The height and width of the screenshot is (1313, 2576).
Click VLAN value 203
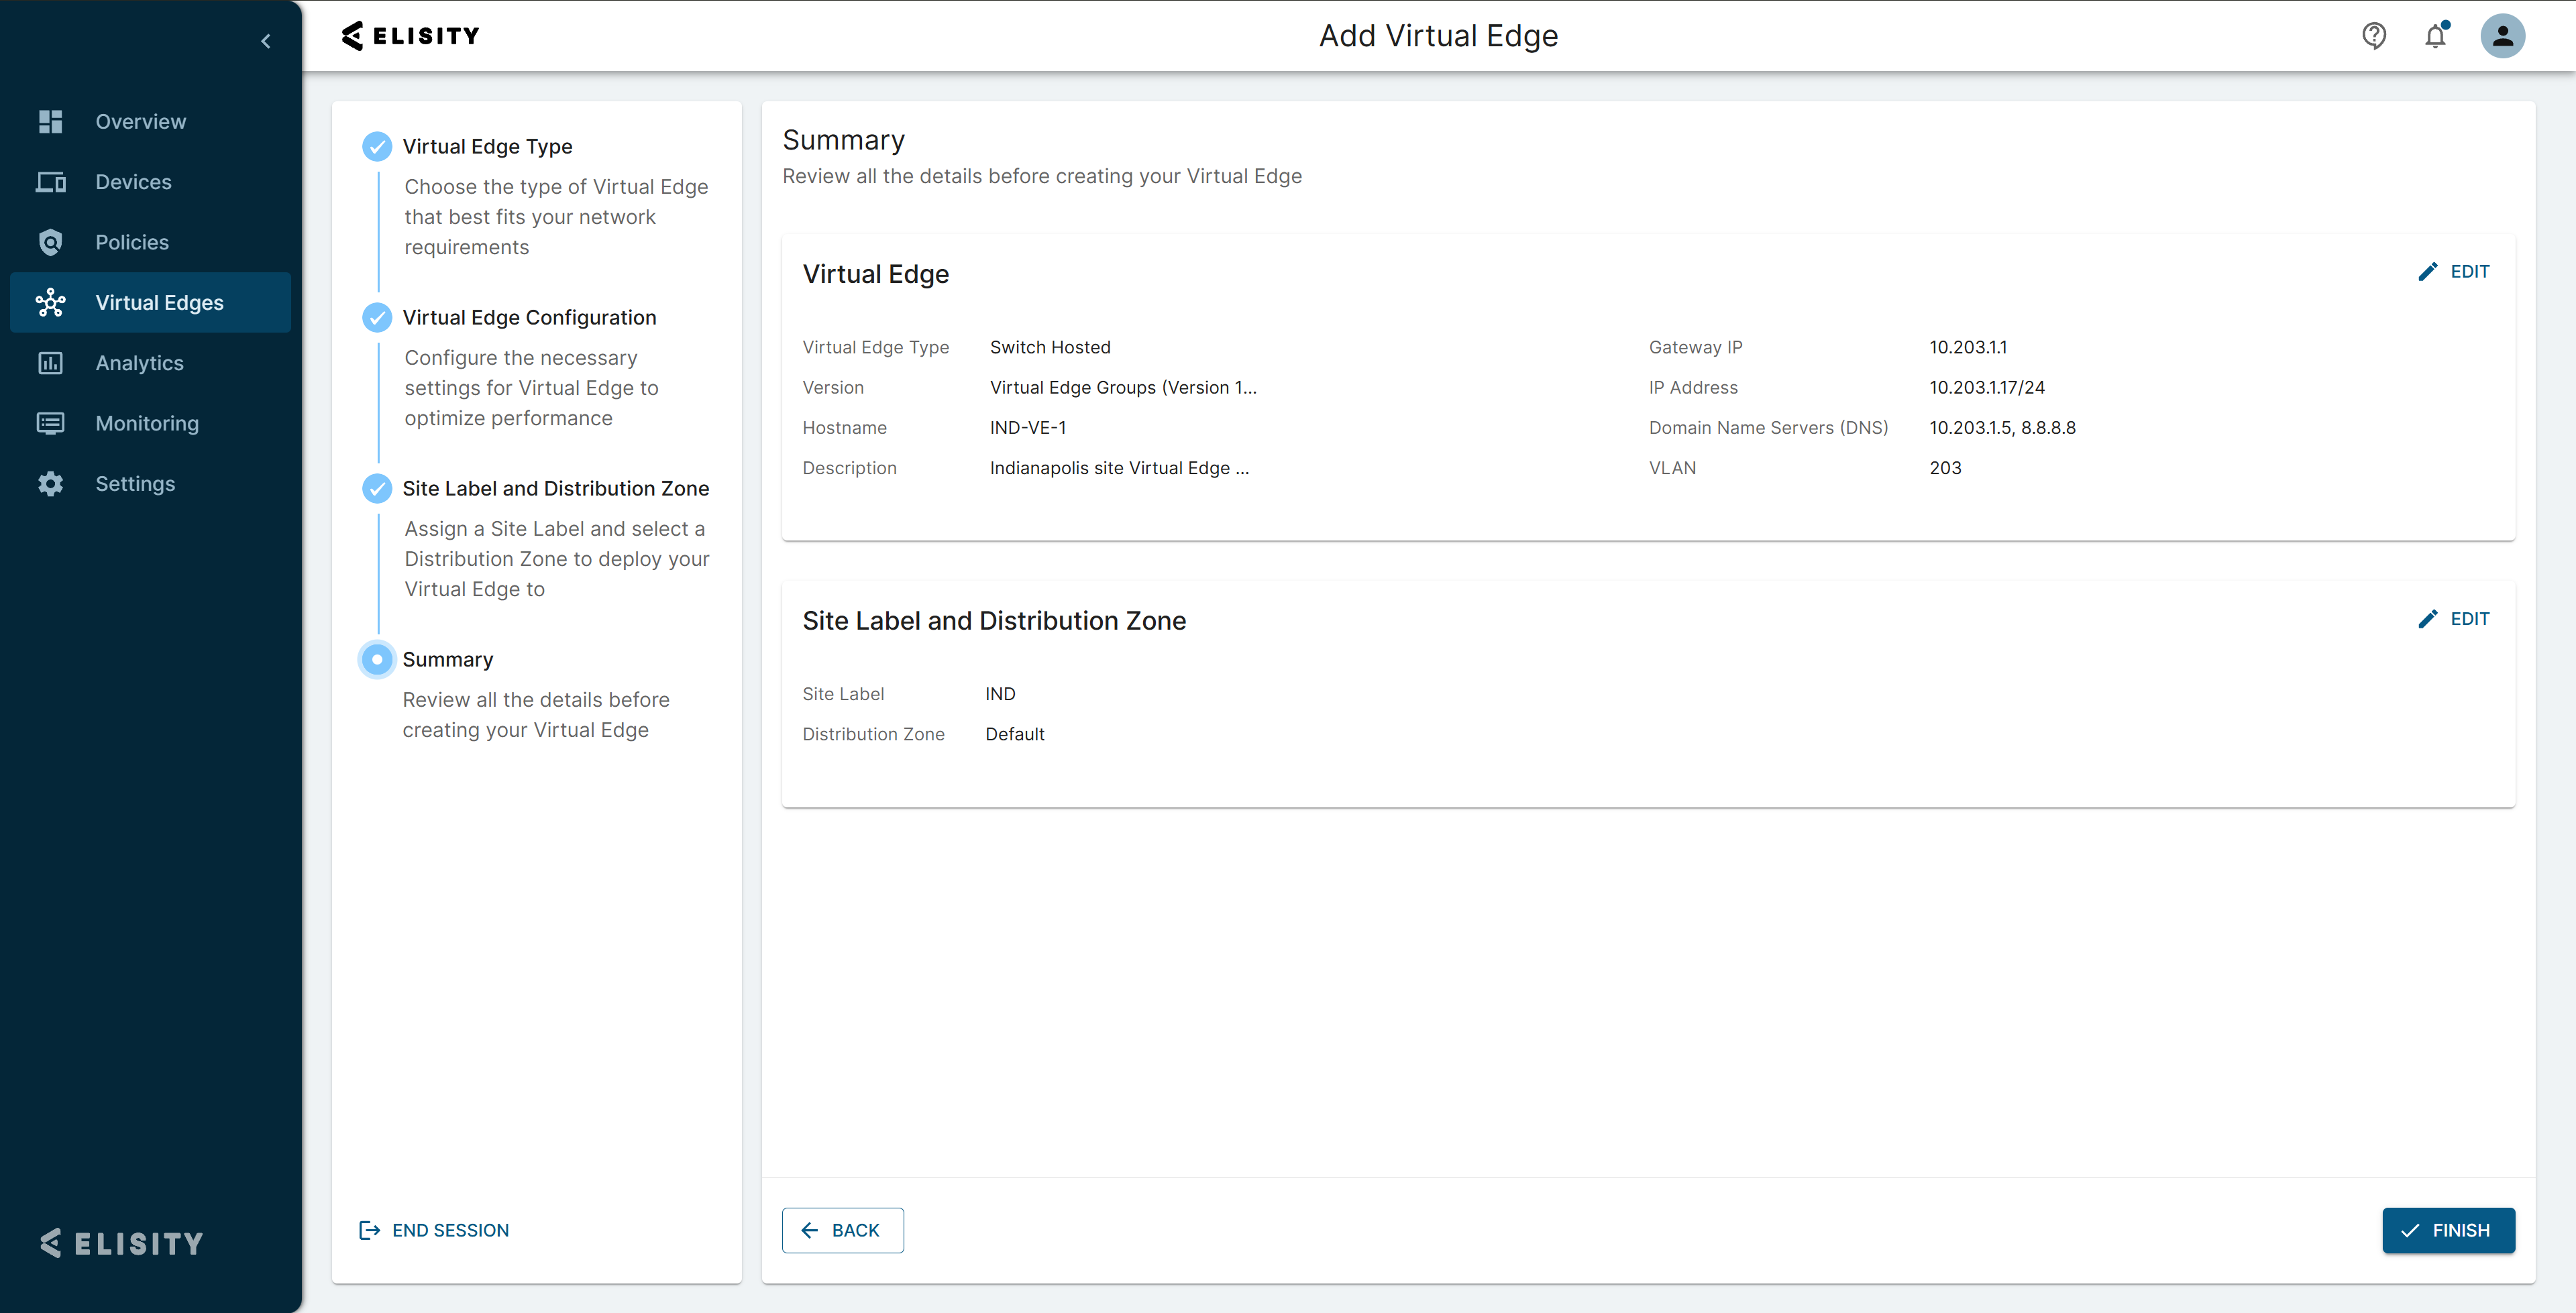click(x=1945, y=467)
